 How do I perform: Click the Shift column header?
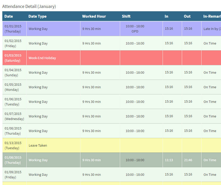click(x=126, y=16)
